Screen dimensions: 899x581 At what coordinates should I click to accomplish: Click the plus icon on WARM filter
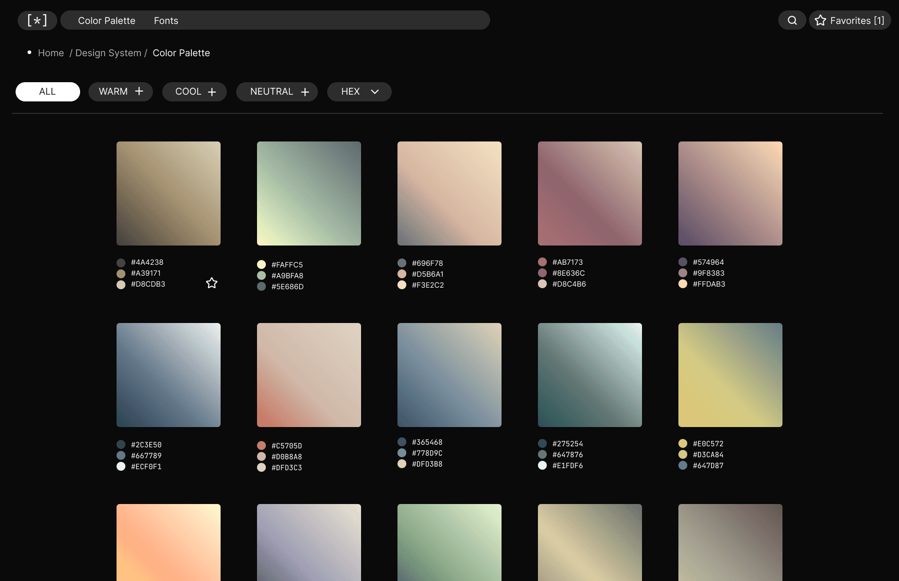point(138,91)
